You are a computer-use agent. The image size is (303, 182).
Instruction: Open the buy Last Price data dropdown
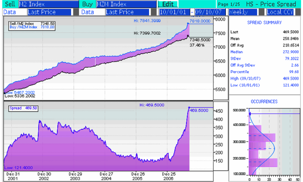[127, 12]
